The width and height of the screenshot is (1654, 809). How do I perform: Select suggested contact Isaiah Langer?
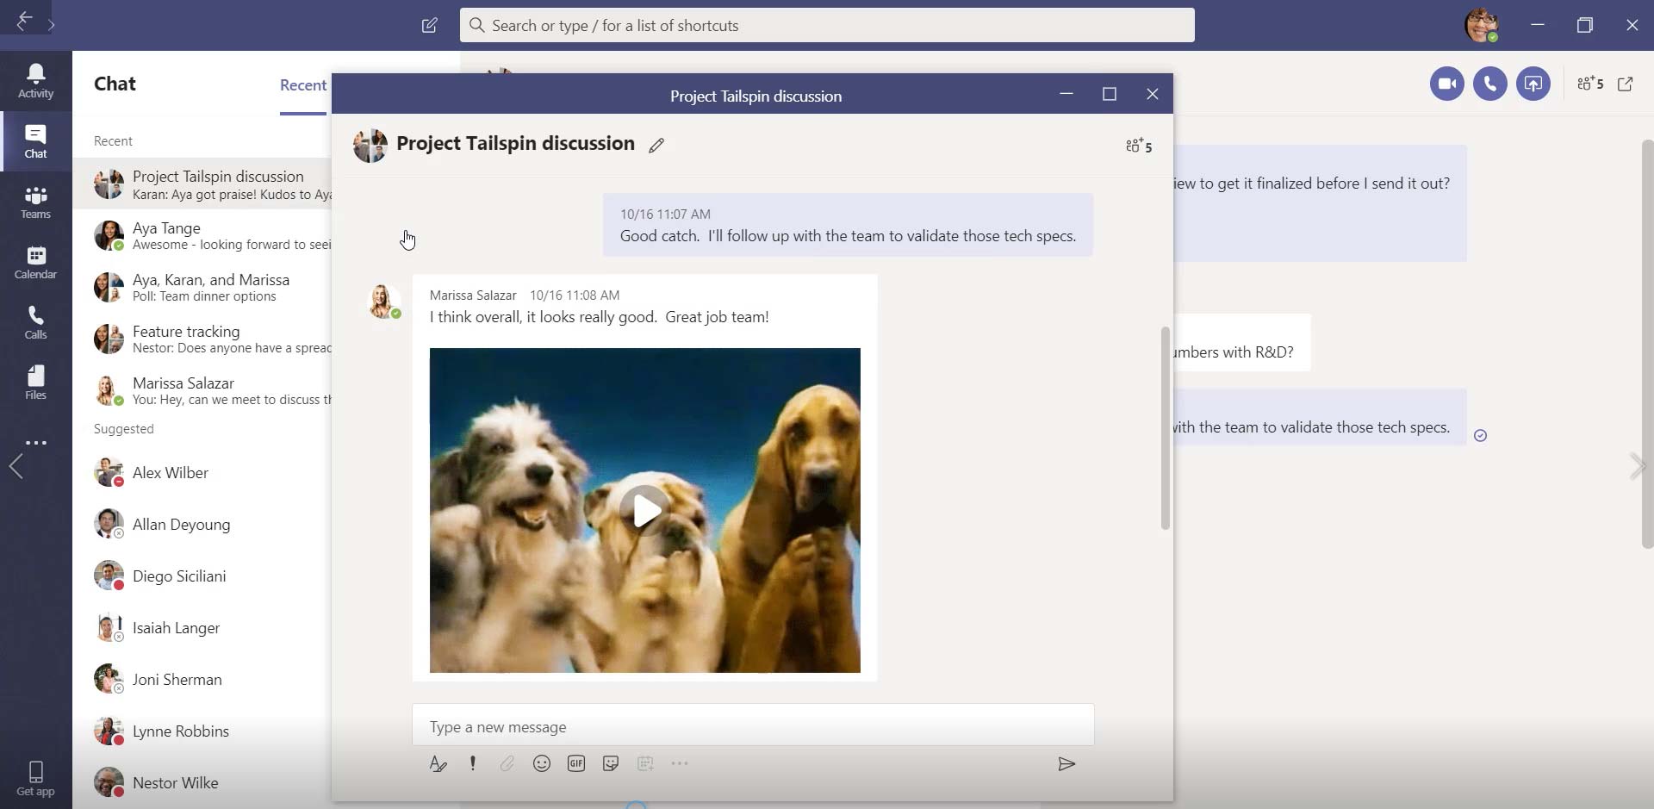pos(202,627)
